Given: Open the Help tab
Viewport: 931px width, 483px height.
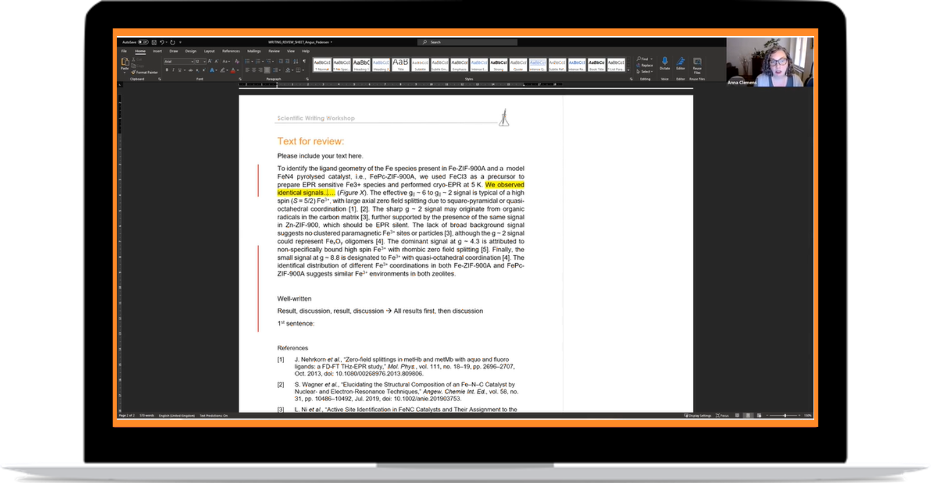Looking at the screenshot, I should pyautogui.click(x=305, y=51).
